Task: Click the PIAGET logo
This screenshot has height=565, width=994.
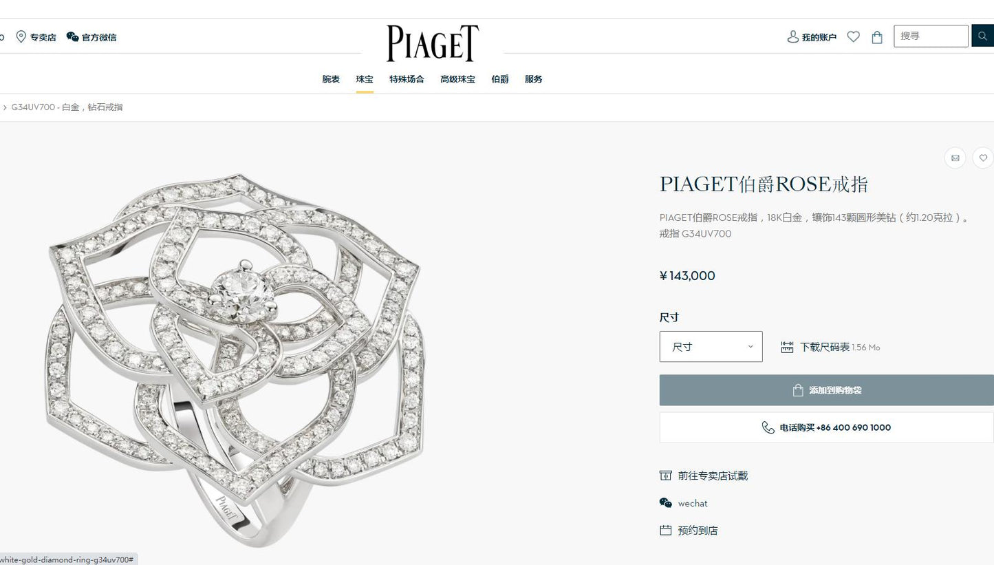Action: click(x=433, y=43)
